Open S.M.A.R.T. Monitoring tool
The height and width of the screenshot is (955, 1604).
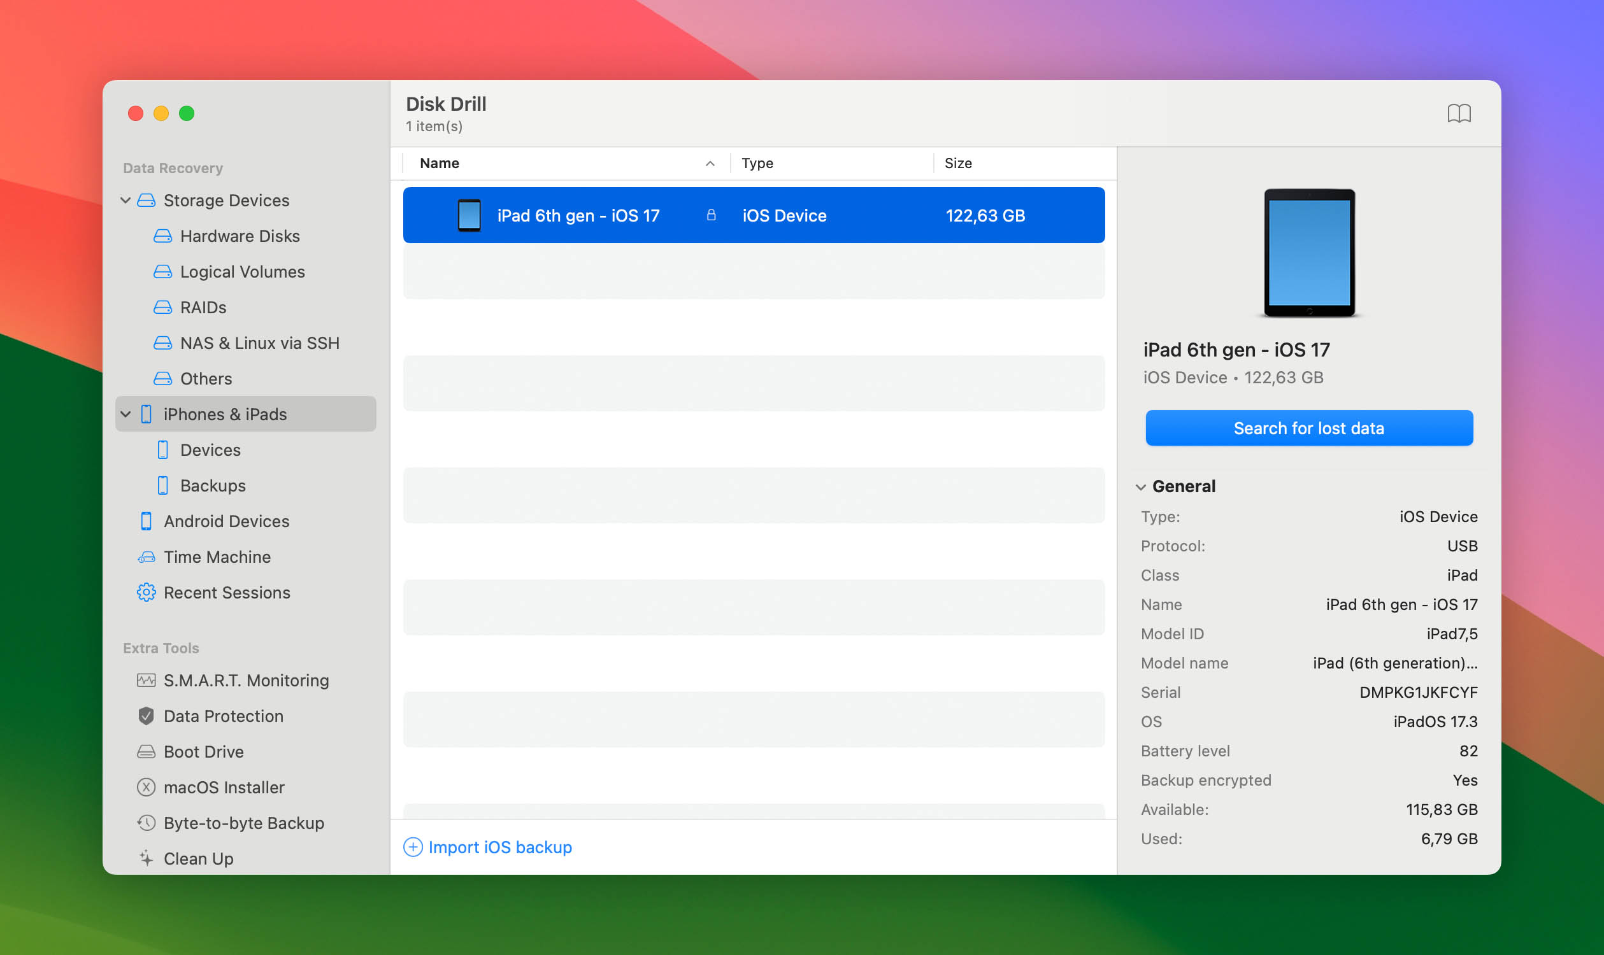[x=246, y=680]
